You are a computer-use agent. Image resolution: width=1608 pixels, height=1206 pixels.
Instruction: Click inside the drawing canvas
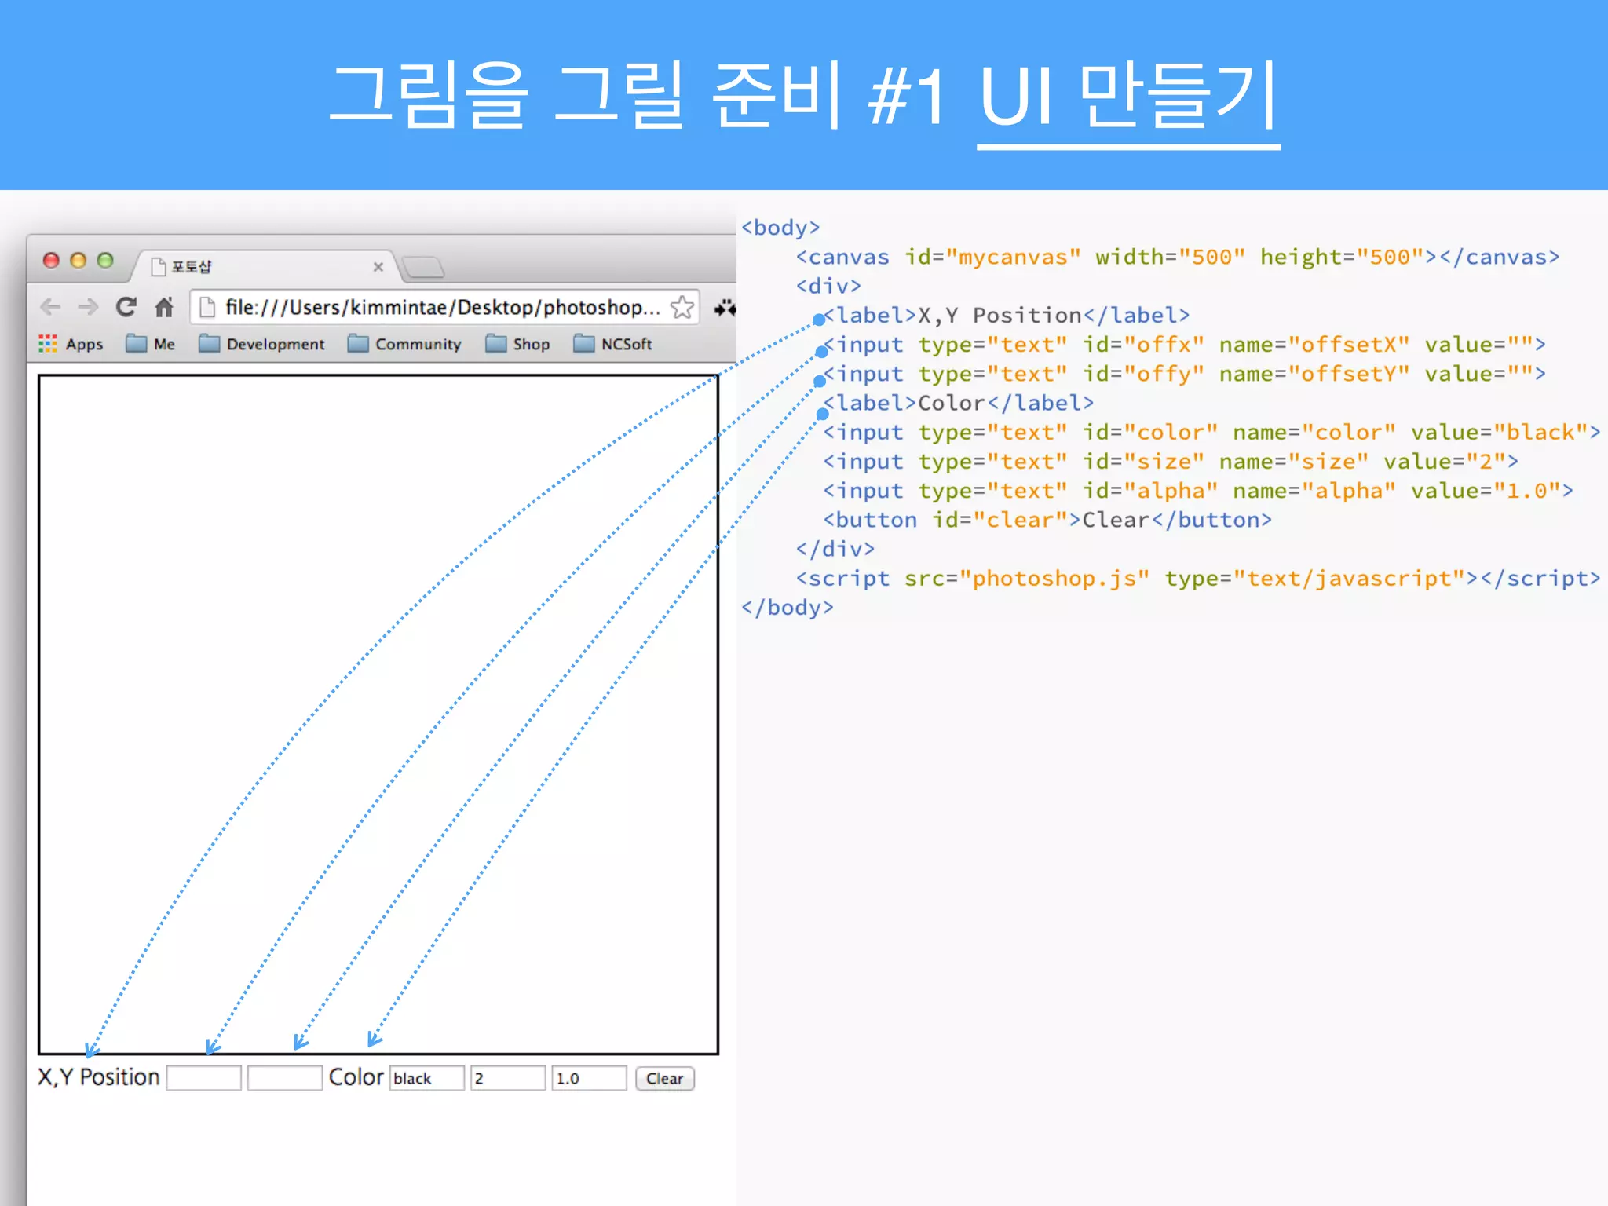point(378,714)
